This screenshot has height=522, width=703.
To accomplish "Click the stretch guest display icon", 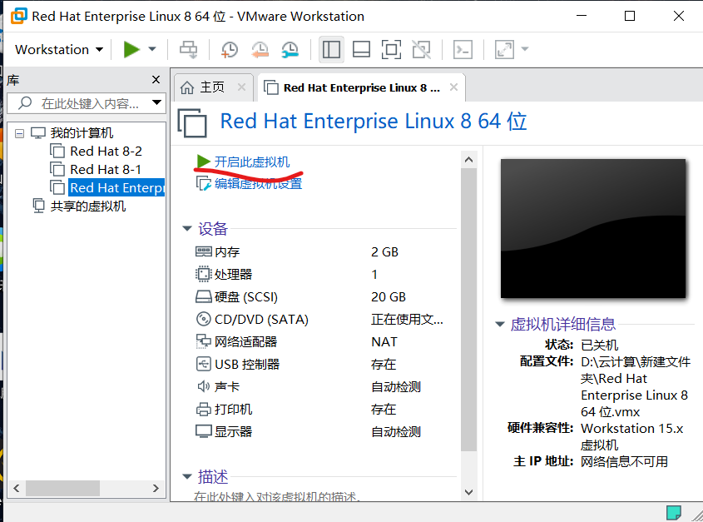I will 504,49.
